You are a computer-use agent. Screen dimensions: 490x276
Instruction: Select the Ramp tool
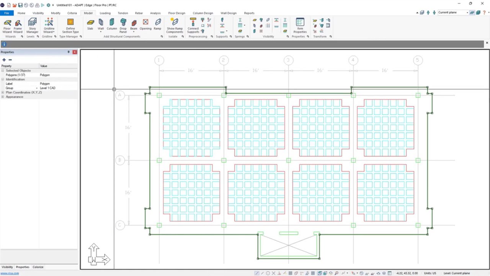pos(158,25)
